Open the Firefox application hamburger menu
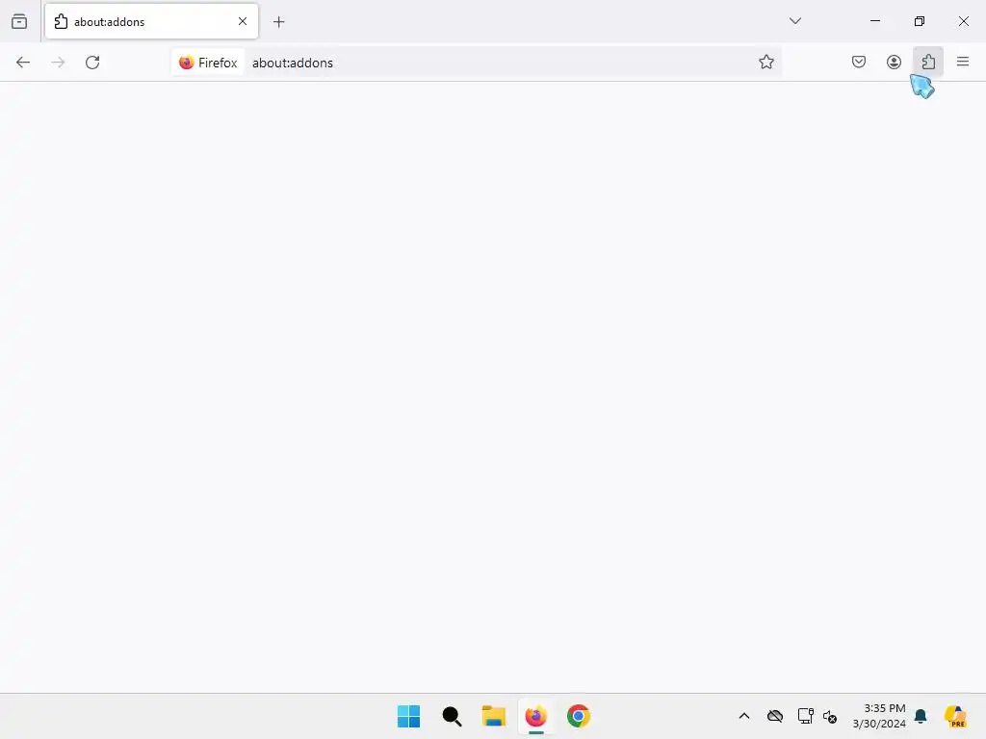The height and width of the screenshot is (739, 986). coord(963,63)
